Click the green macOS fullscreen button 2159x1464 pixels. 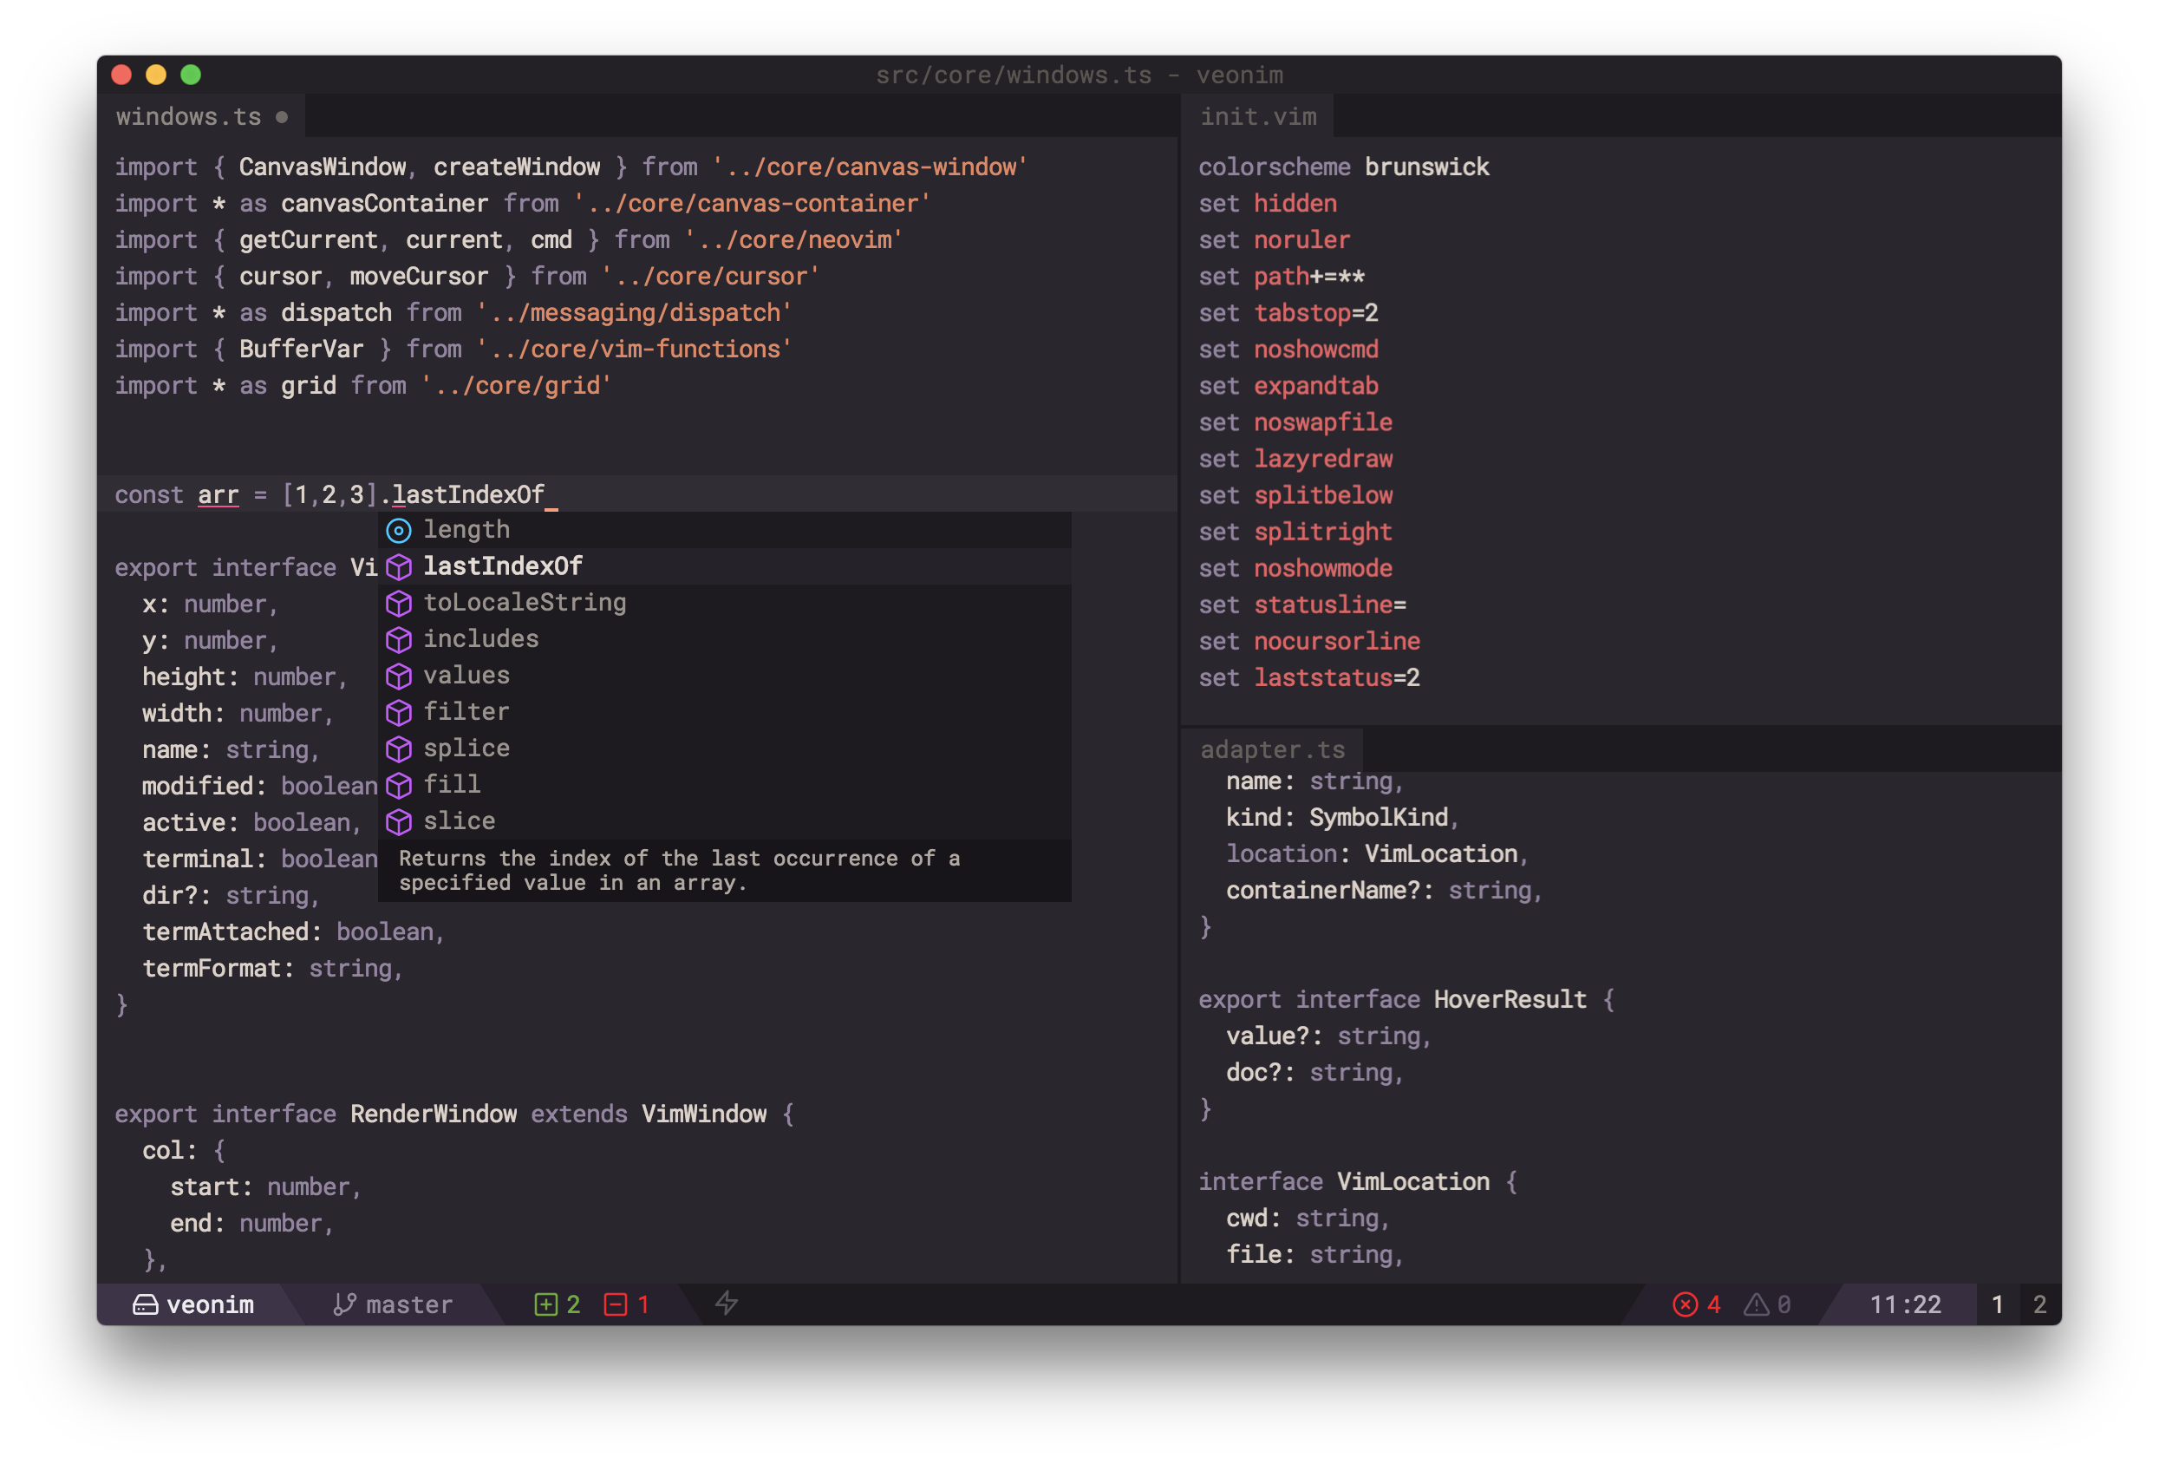[x=191, y=75]
